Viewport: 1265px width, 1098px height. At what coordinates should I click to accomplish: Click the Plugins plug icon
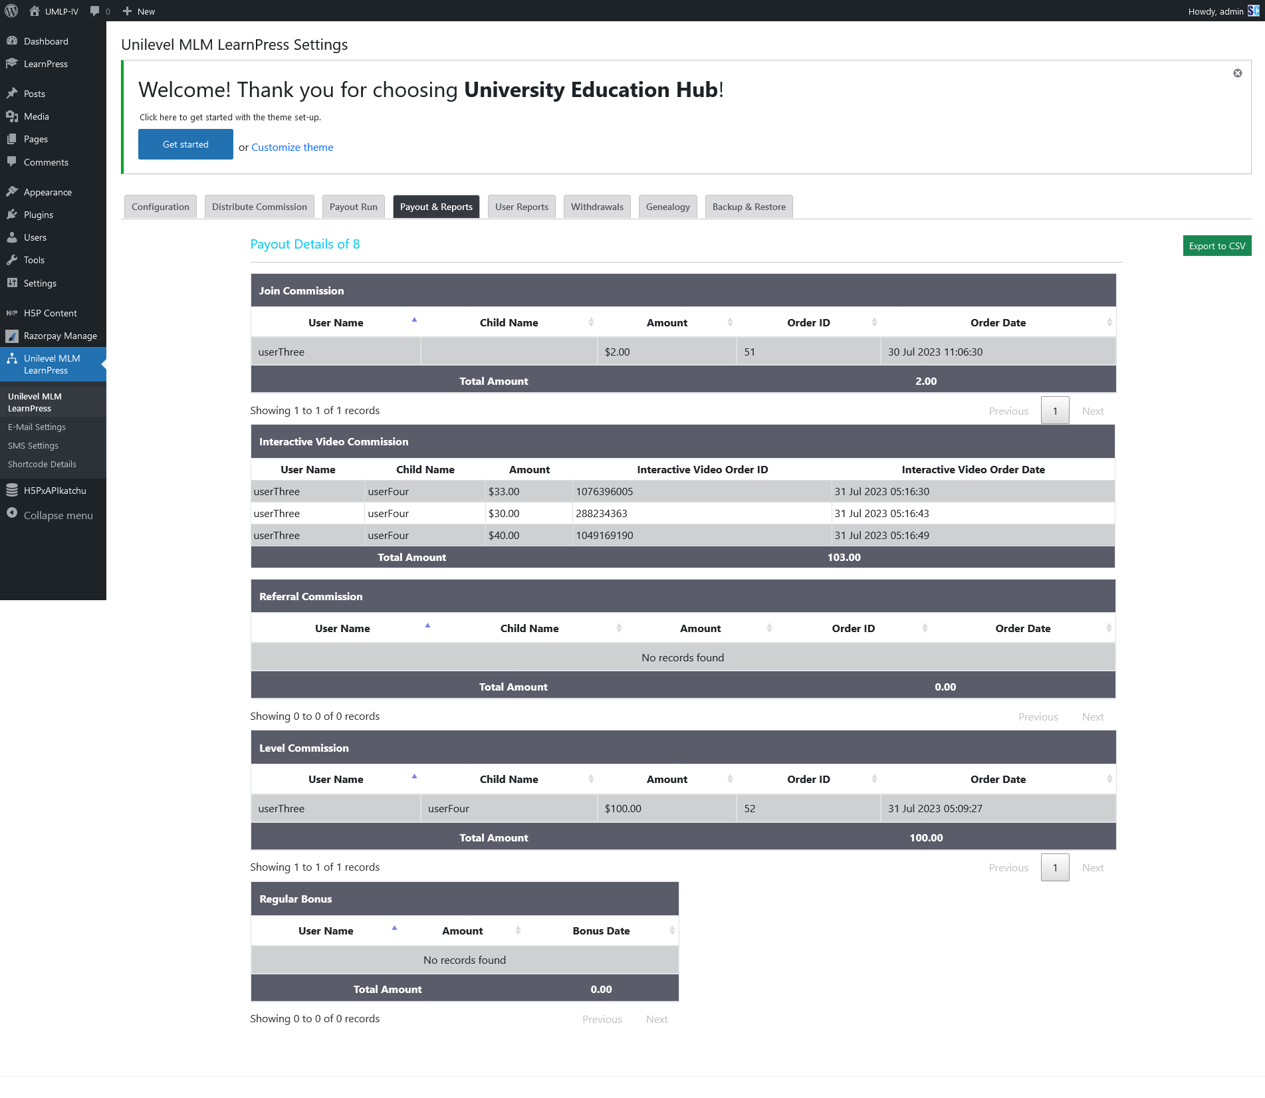tap(13, 214)
